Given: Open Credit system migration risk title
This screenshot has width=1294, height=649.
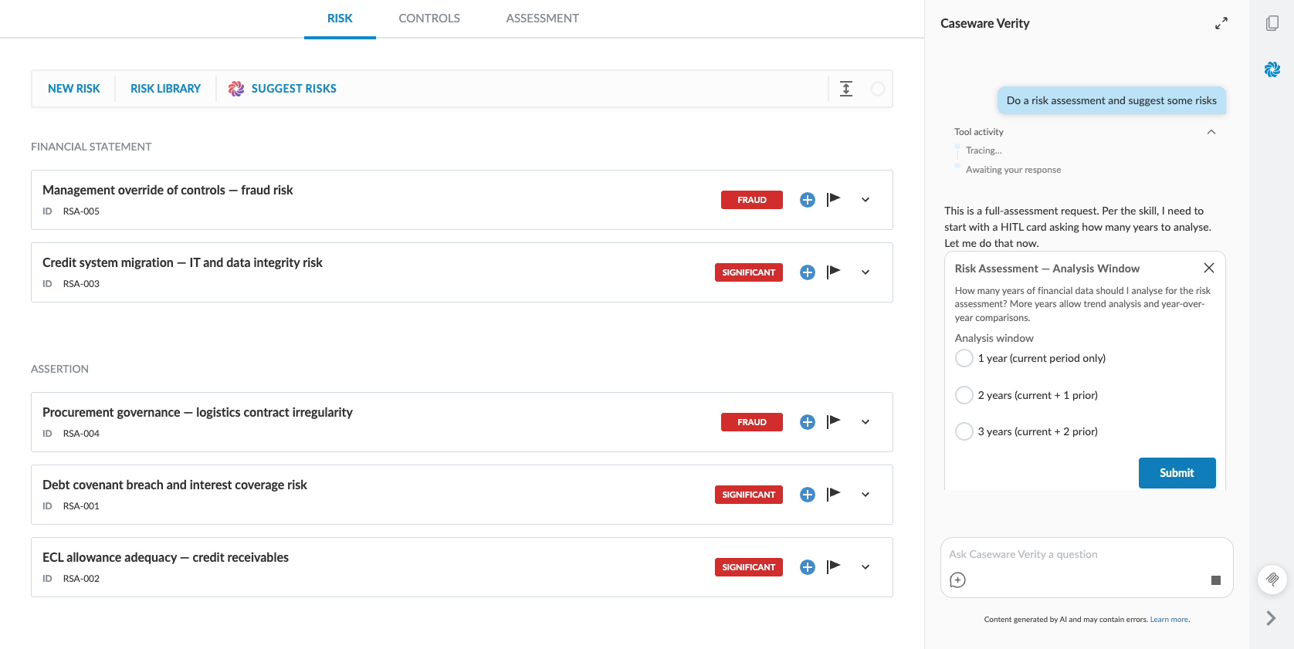Looking at the screenshot, I should pos(182,262).
